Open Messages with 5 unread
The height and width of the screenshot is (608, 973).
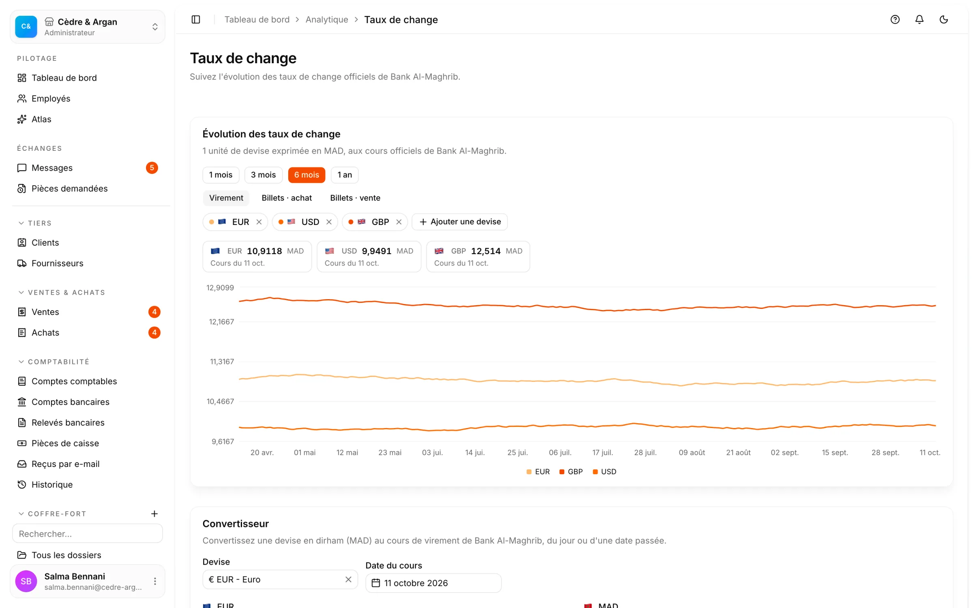(x=88, y=168)
